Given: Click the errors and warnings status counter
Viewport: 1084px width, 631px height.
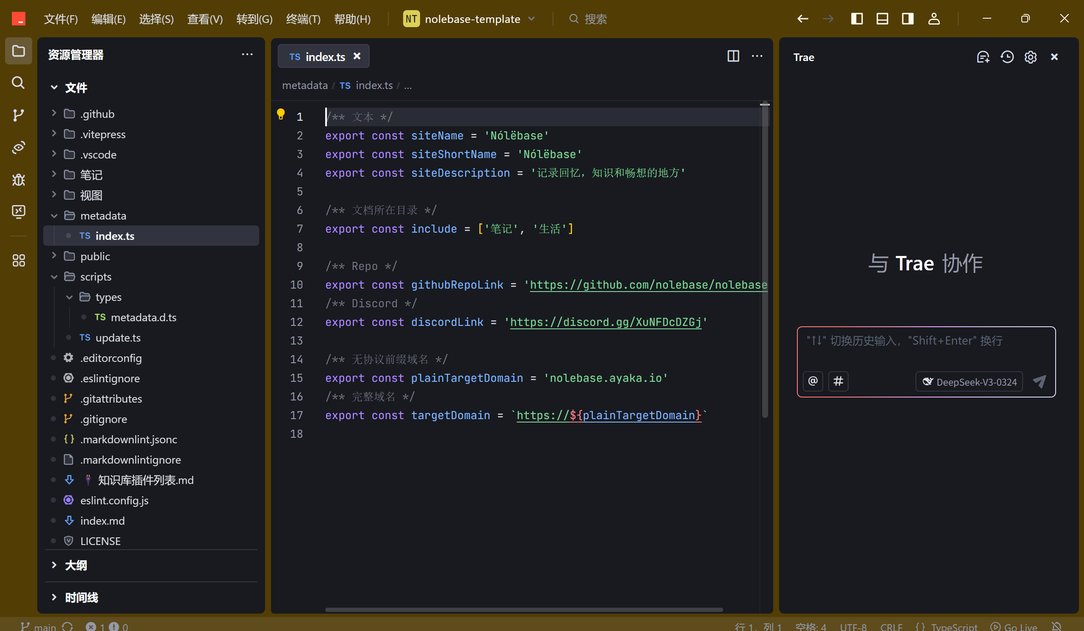Looking at the screenshot, I should point(106,626).
